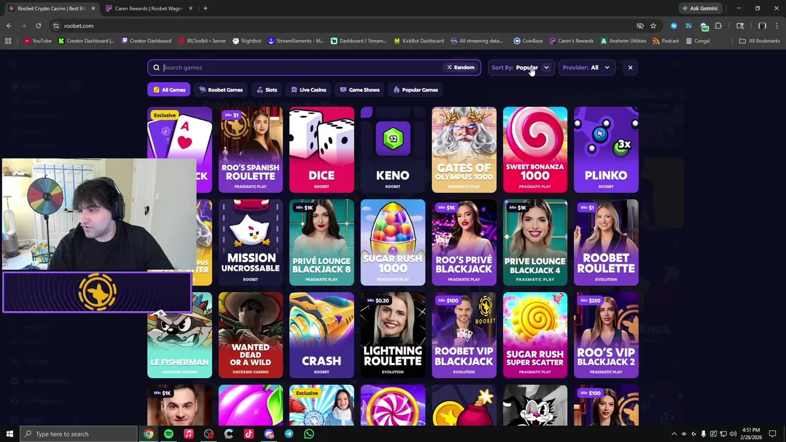The image size is (786, 442).
Task: Launch Wanted Dead or a Wild
Action: (x=251, y=335)
